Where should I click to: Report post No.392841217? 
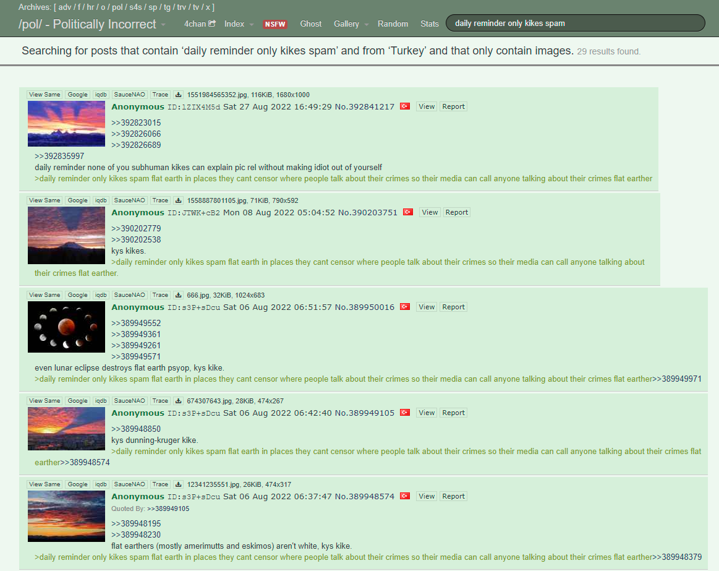point(454,106)
